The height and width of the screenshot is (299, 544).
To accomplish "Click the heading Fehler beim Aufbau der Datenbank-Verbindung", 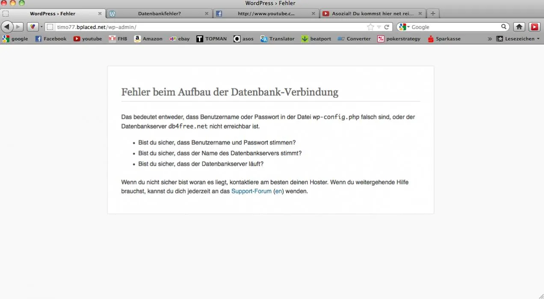I will pyautogui.click(x=230, y=92).
